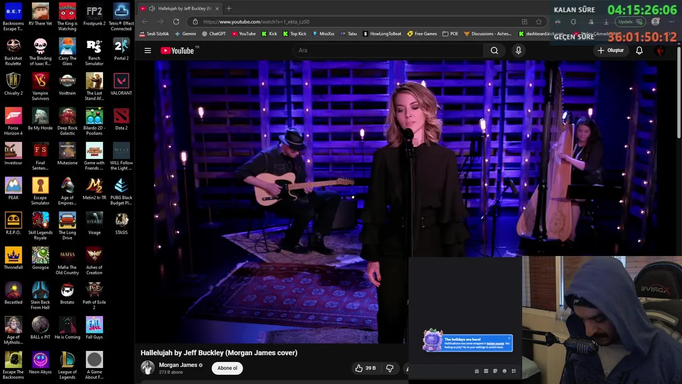Focus the YouTube 'Ara' search field
Image resolution: width=682 pixels, height=384 pixels.
[x=388, y=51]
